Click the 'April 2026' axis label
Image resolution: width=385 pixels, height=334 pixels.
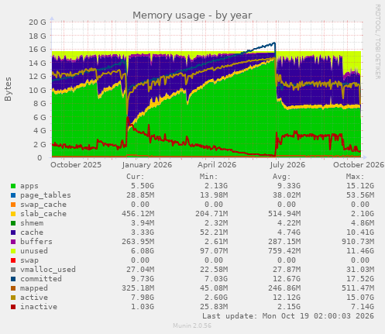217,165
